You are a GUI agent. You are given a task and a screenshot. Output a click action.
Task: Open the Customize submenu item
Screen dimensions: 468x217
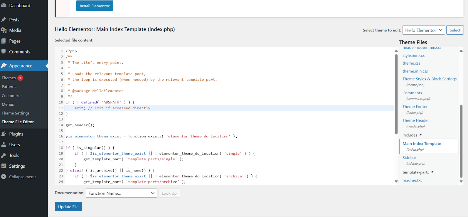(x=11, y=95)
